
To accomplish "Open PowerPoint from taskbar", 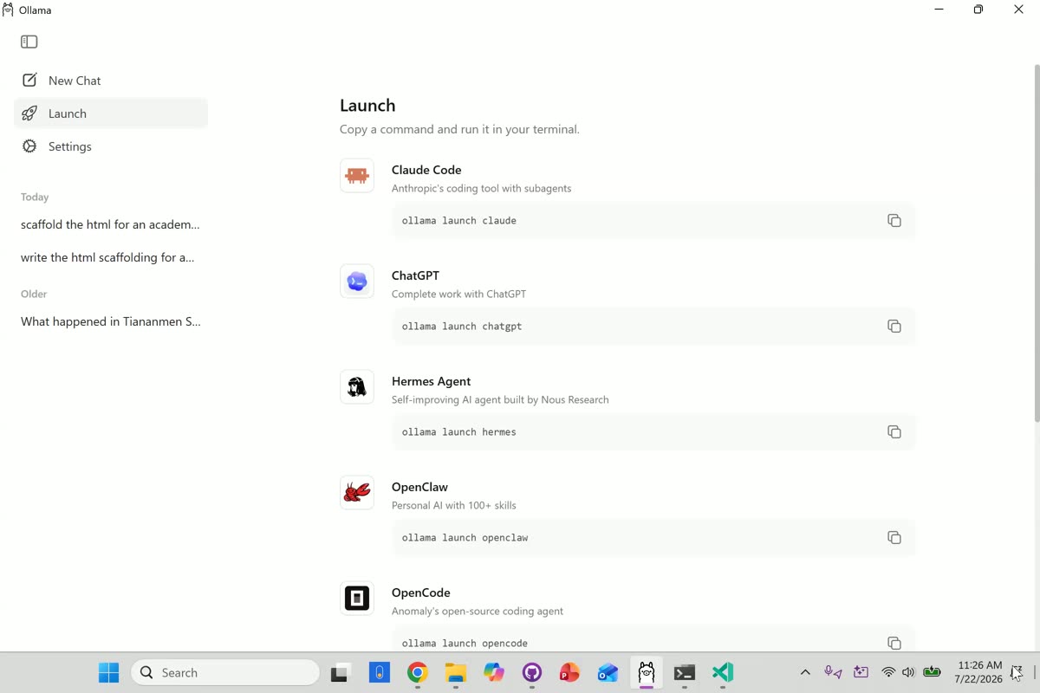I will click(x=569, y=672).
